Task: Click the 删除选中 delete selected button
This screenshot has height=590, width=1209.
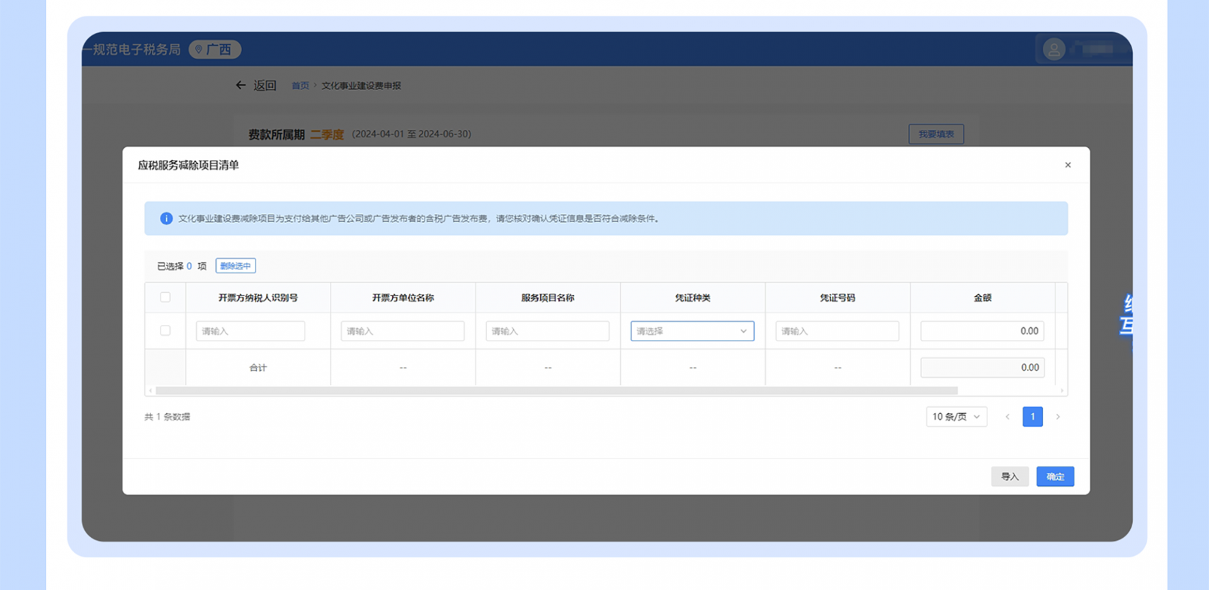Action: (x=236, y=266)
